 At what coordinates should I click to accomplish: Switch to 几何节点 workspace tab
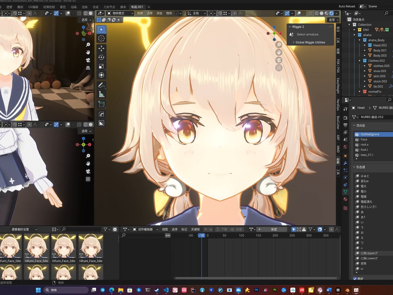tap(109, 7)
